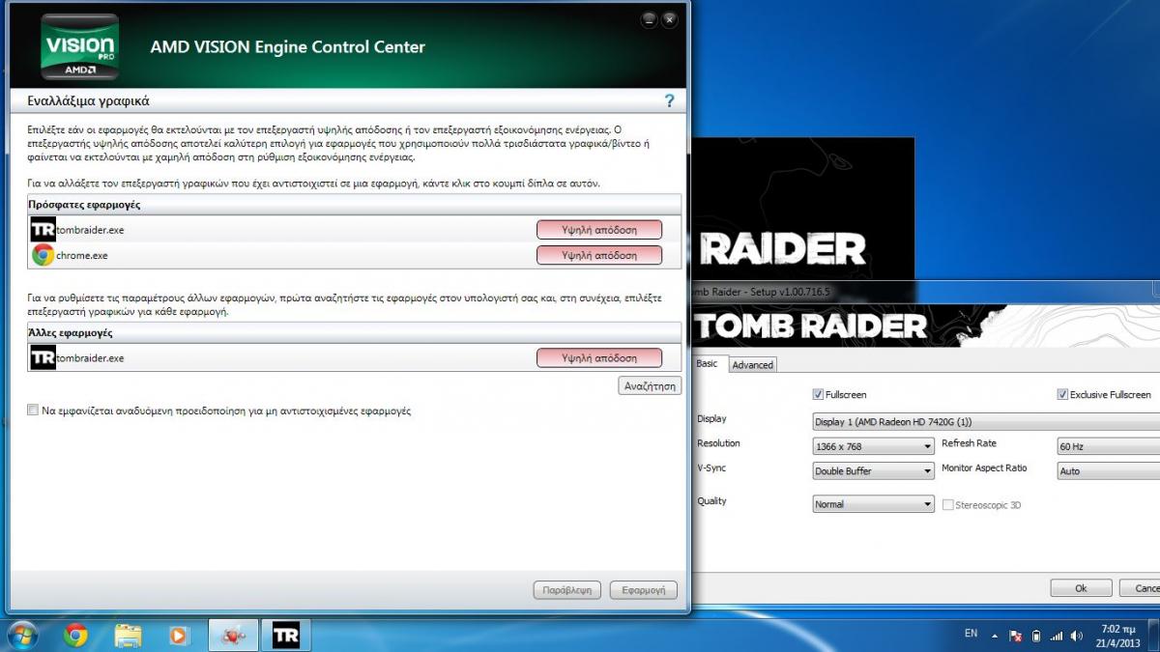Click chrome.exe file name text
Image resolution: width=1160 pixels, height=652 pixels.
82,255
